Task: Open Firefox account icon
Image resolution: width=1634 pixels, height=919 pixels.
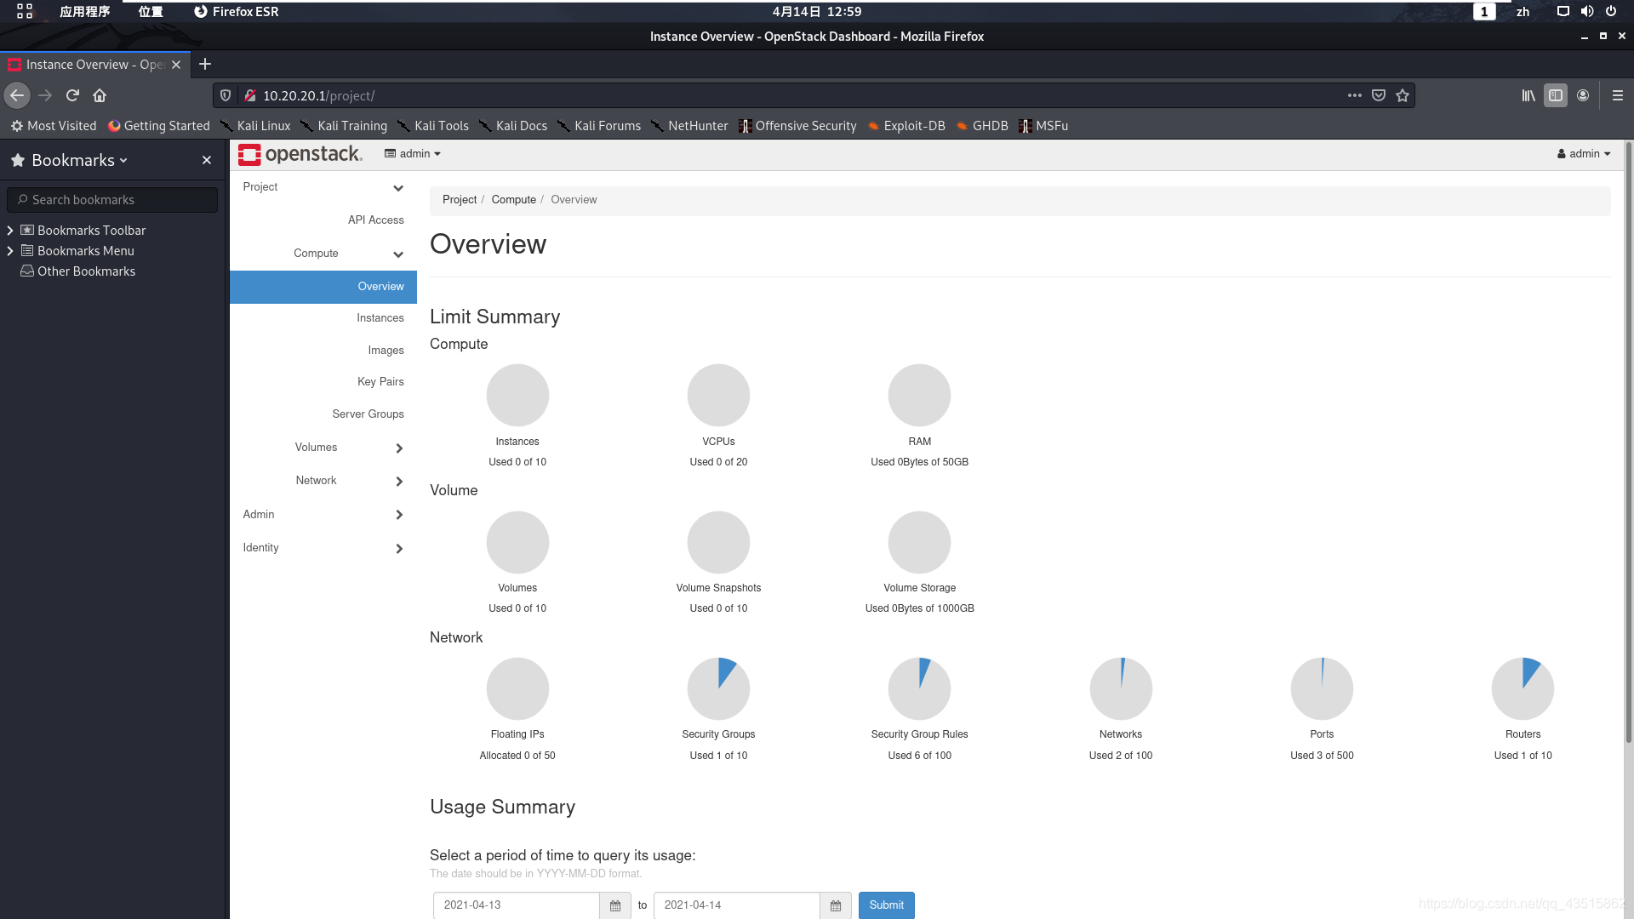Action: click(1583, 95)
